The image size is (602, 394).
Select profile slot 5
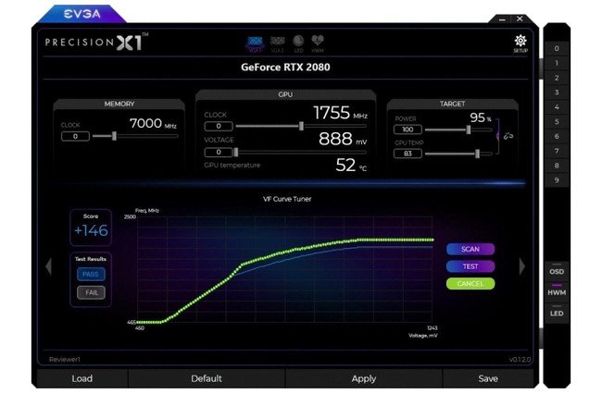[x=557, y=121]
